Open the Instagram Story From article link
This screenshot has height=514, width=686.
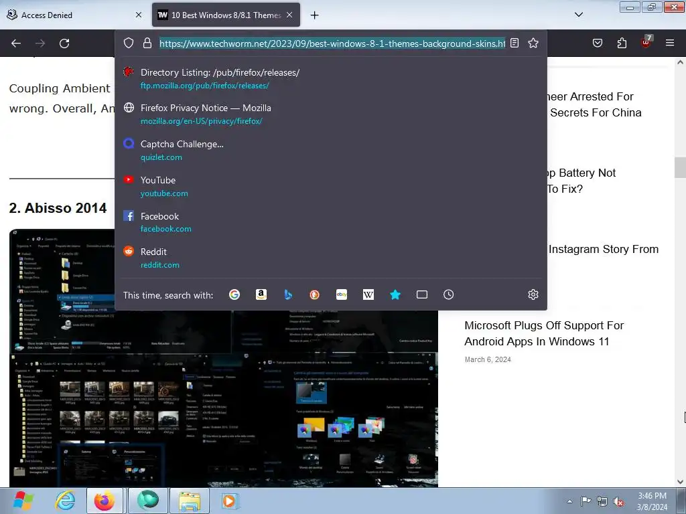pyautogui.click(x=604, y=249)
